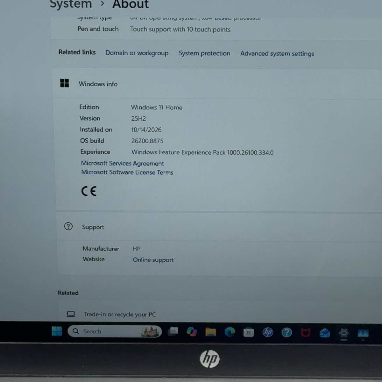Click the taskbar Search box
382x382 pixels.
tap(115, 331)
